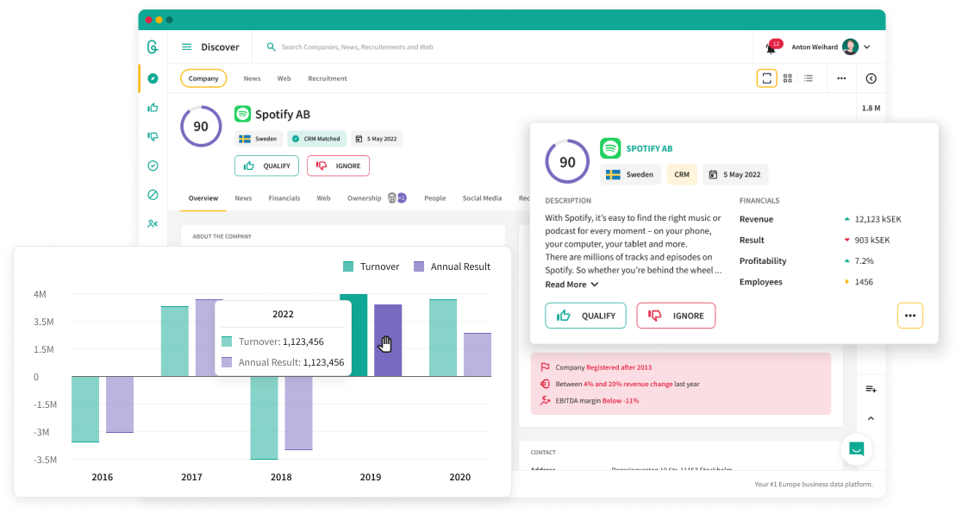Click IGNORE in the popup card
Screen dimensions: 962x514
(x=676, y=316)
